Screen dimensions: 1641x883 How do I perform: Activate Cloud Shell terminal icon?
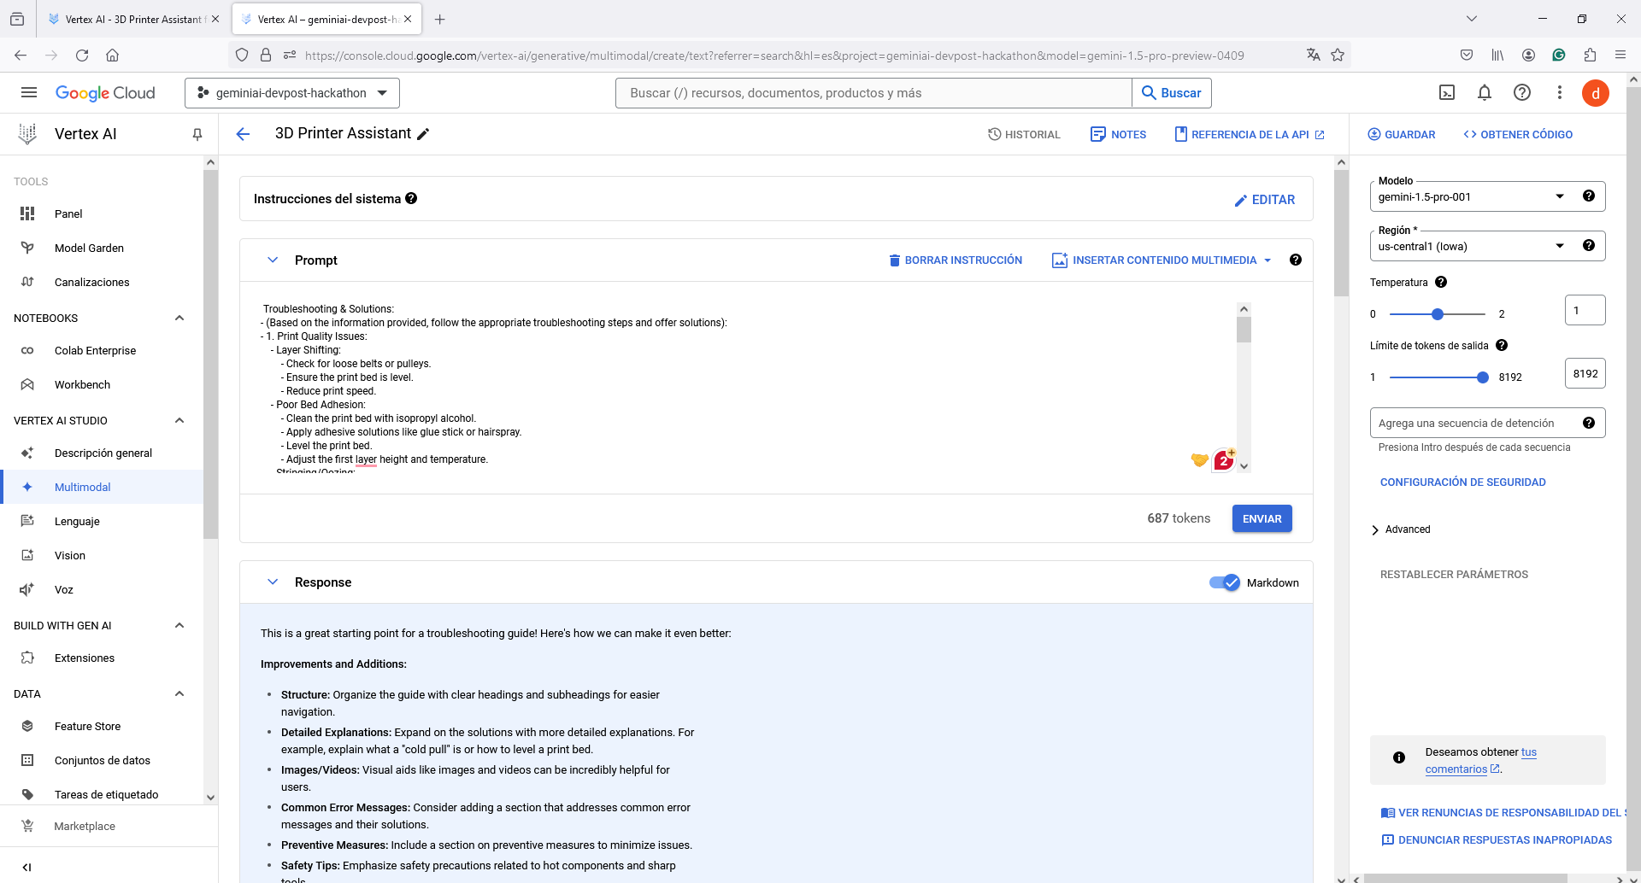(x=1447, y=92)
